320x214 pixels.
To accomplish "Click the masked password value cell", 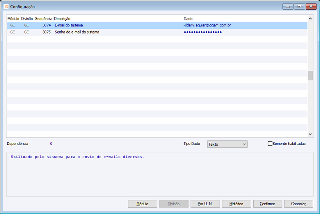I will tap(203, 32).
